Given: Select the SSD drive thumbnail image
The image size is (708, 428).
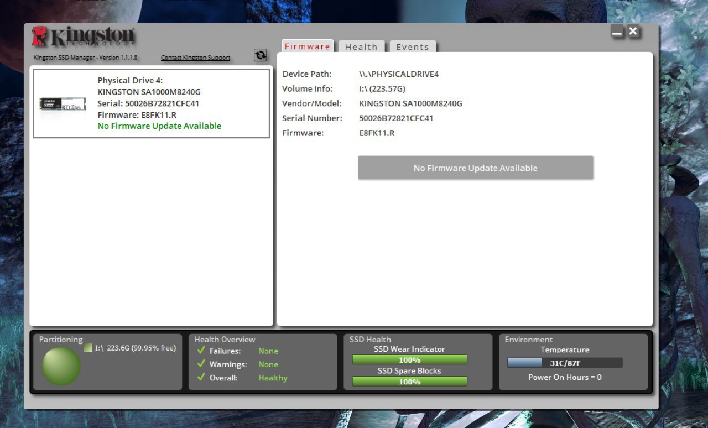Looking at the screenshot, I should point(63,103).
